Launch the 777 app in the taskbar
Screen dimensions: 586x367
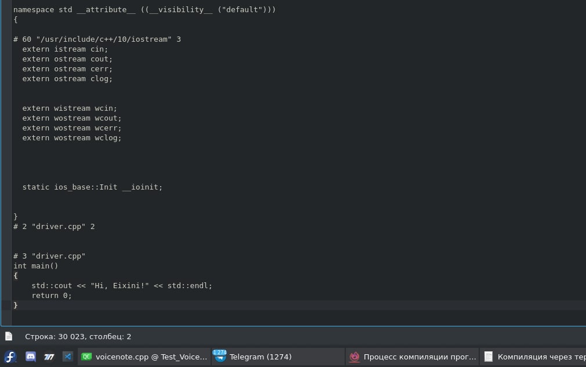49,357
